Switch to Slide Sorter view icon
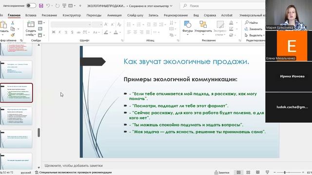 click(x=248, y=172)
